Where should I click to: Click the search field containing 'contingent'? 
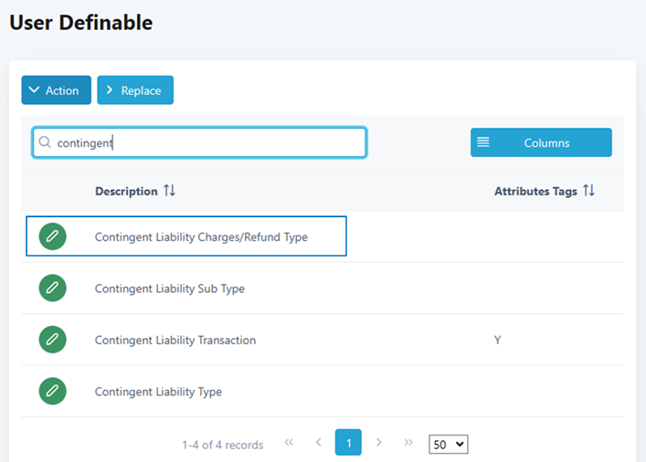coord(208,142)
